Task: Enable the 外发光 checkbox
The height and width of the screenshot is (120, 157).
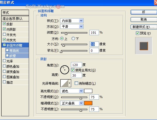Action: [4, 34]
